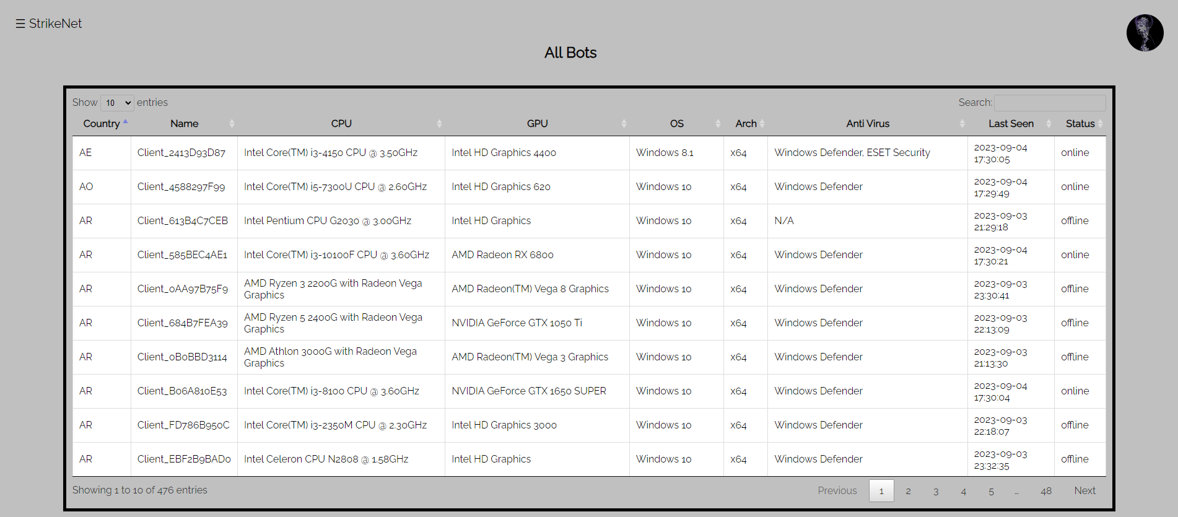Sort table by CPU column
Image resolution: width=1178 pixels, height=517 pixels.
(341, 124)
